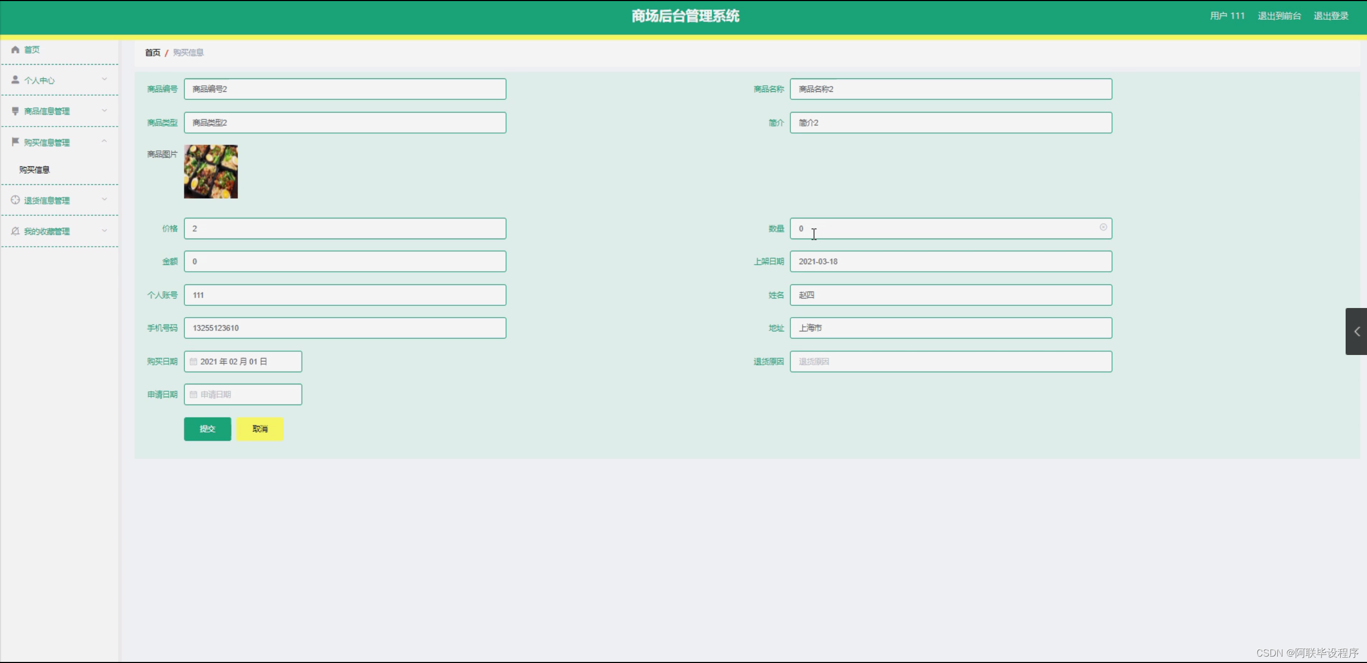Click the 商品信息管理 sidebar icon
Image resolution: width=1367 pixels, height=663 pixels.
(15, 111)
